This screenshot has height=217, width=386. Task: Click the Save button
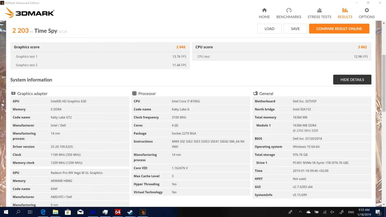coord(295,28)
